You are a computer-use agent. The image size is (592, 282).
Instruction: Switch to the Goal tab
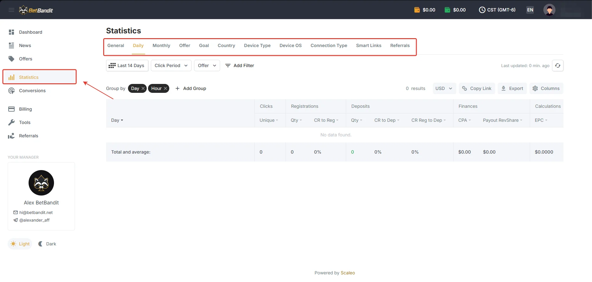tap(204, 45)
